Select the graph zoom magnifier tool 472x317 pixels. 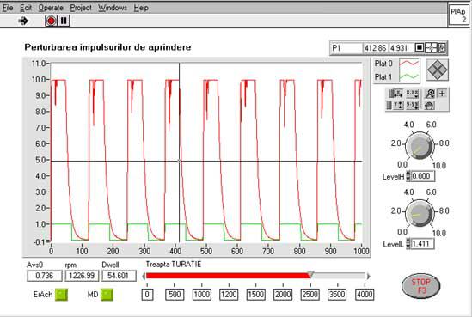[x=430, y=94]
